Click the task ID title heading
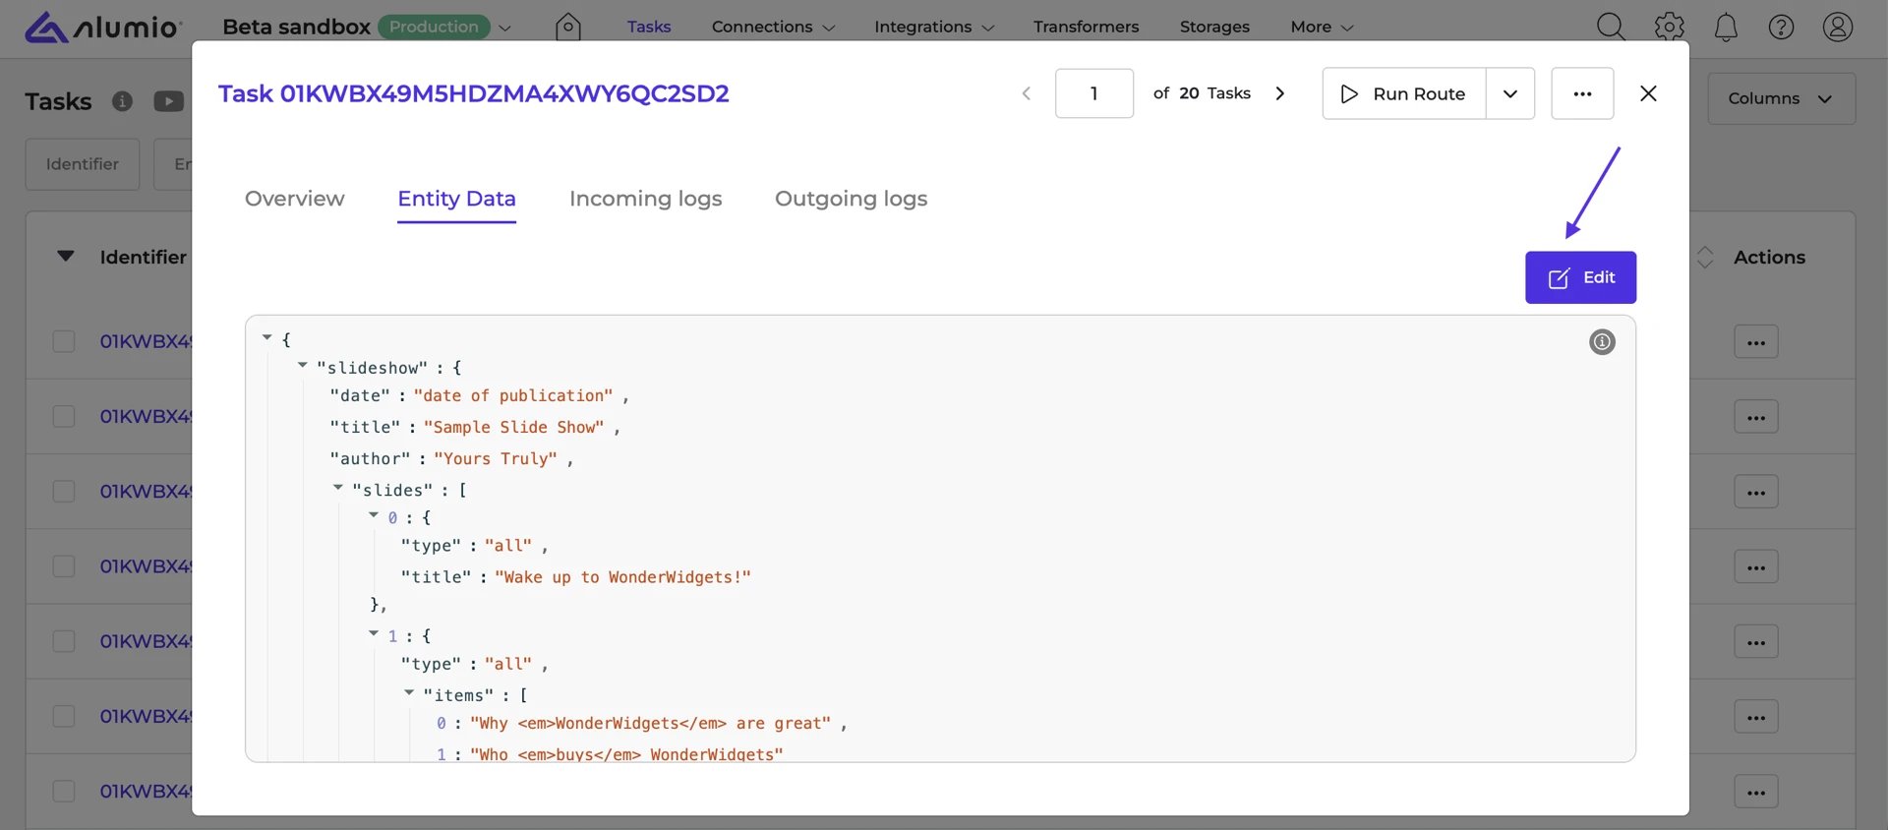Viewport: 1888px width, 830px height. click(473, 93)
